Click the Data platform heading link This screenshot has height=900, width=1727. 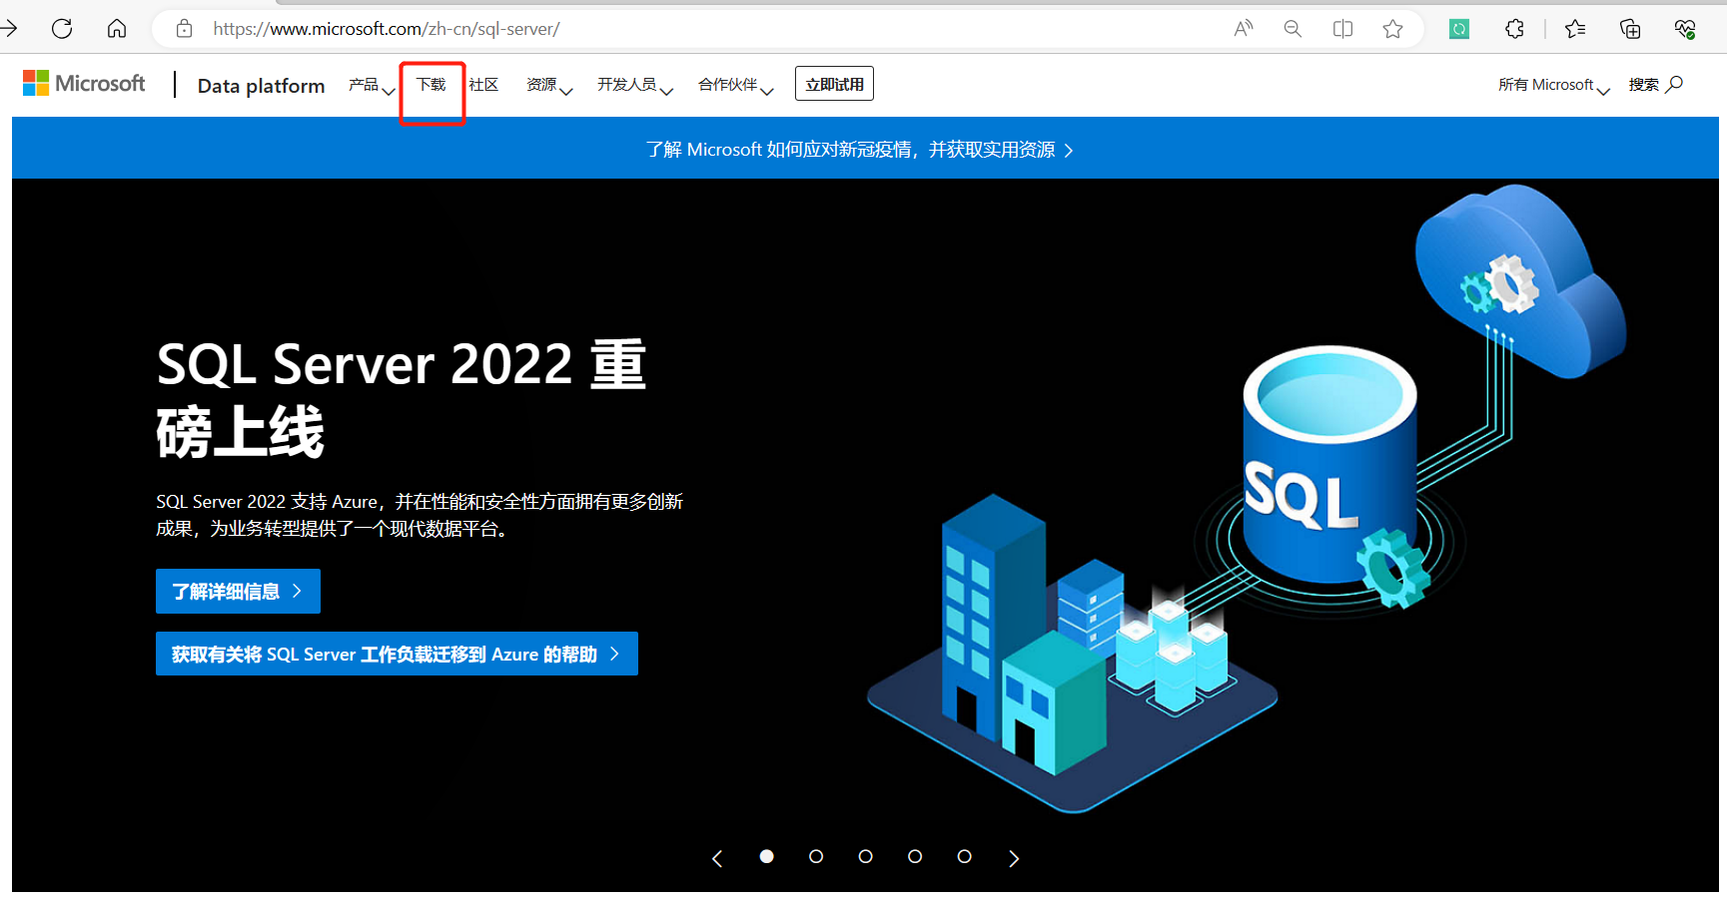pyautogui.click(x=262, y=86)
